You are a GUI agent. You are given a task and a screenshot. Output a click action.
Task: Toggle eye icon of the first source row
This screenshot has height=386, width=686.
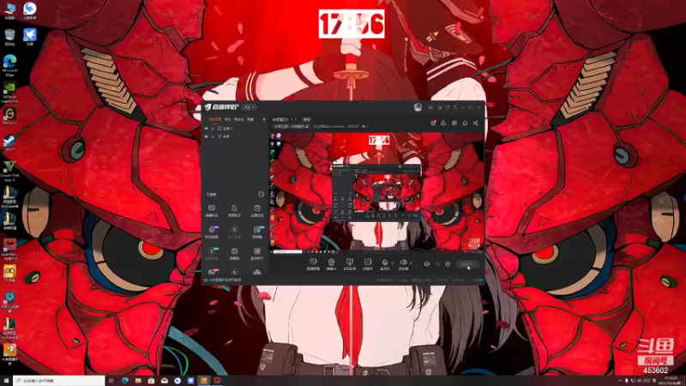pyautogui.click(x=207, y=129)
